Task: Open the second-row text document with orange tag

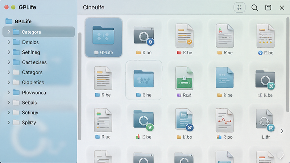Action: [103, 78]
